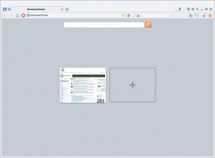Open a new tab with the plus icon
The height and width of the screenshot is (158, 215).
[x=67, y=9]
